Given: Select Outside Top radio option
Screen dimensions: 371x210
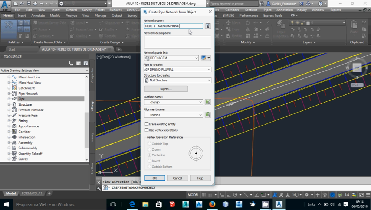Looking at the screenshot, I should 149,143.
